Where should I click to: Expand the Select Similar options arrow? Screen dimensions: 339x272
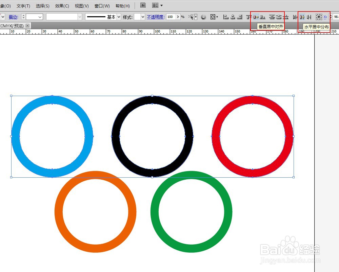coord(196,17)
